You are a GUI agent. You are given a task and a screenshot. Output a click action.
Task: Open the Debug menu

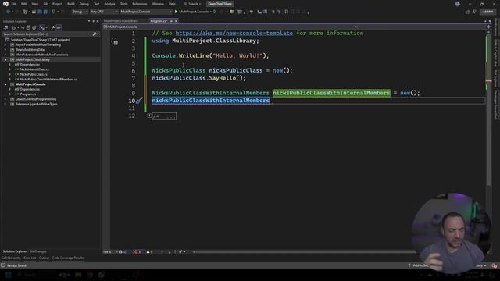[84, 4]
